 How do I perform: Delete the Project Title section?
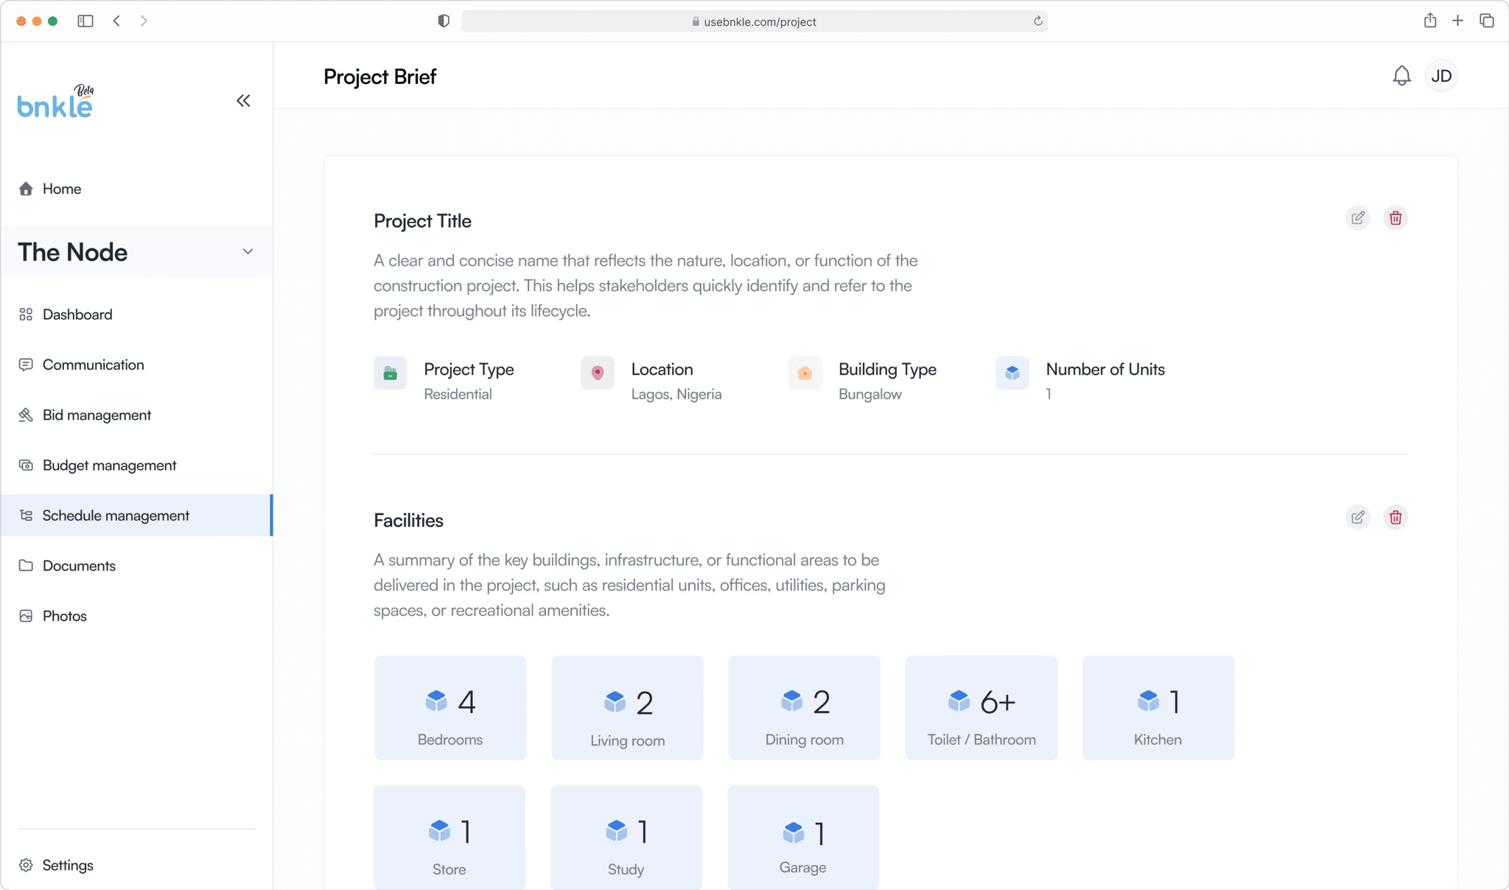point(1396,218)
